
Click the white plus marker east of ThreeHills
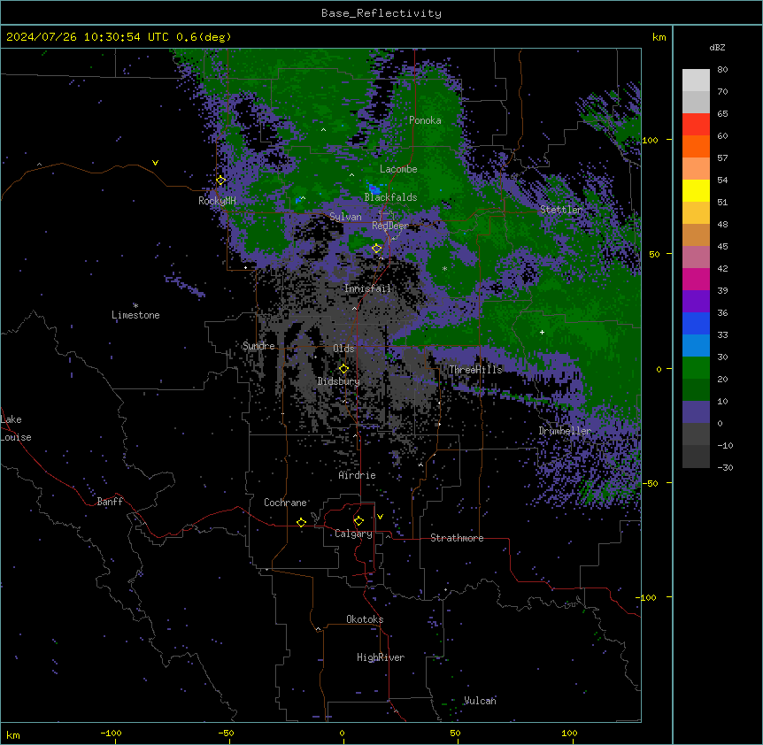tap(542, 332)
